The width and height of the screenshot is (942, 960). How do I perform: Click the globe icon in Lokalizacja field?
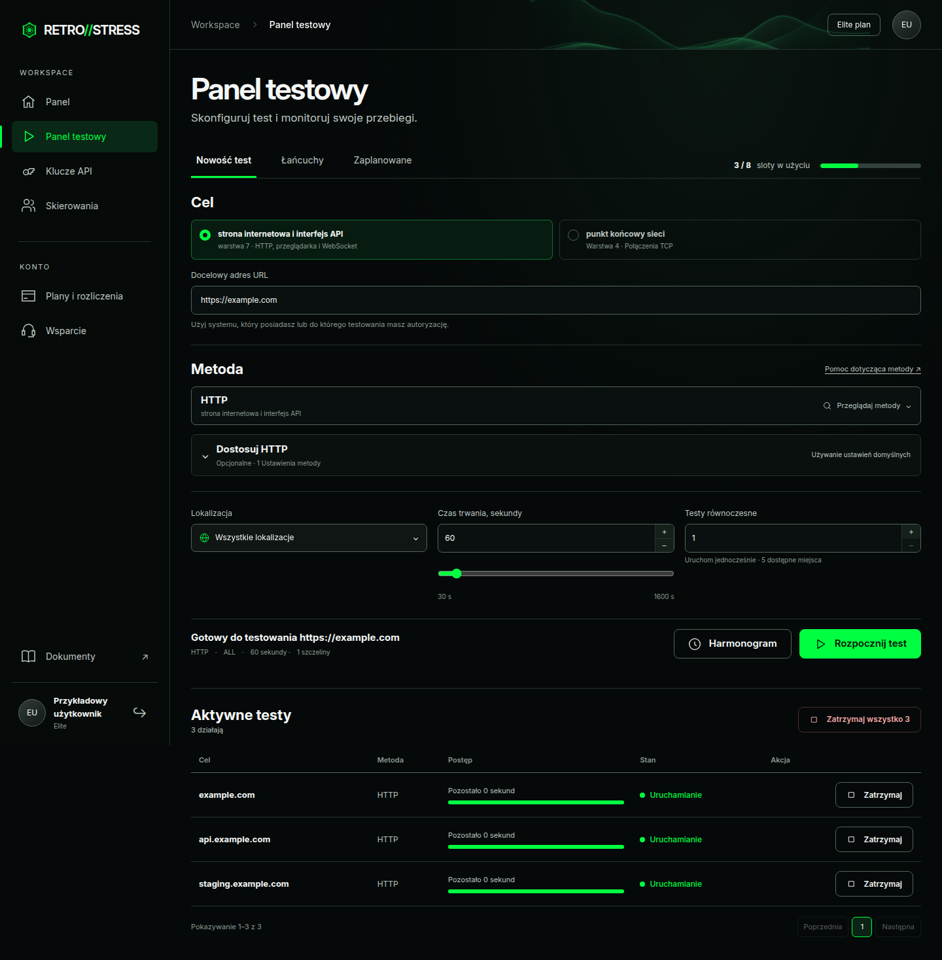coord(204,538)
